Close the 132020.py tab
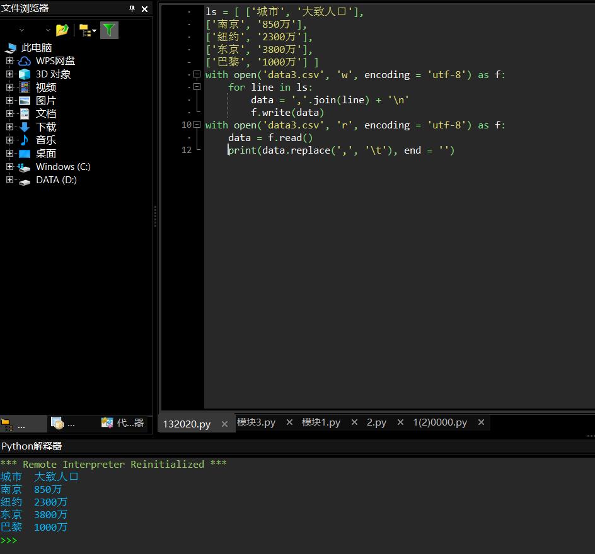This screenshot has height=554, width=595. (x=224, y=424)
